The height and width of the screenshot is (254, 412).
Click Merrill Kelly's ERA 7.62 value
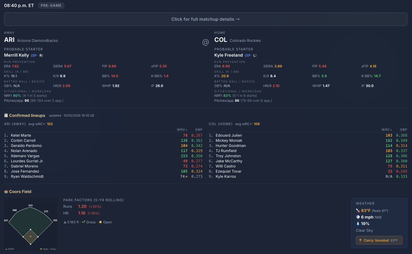point(15,66)
